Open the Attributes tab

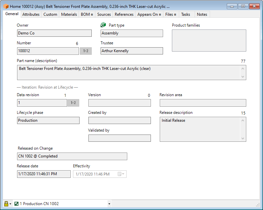tap(31, 14)
